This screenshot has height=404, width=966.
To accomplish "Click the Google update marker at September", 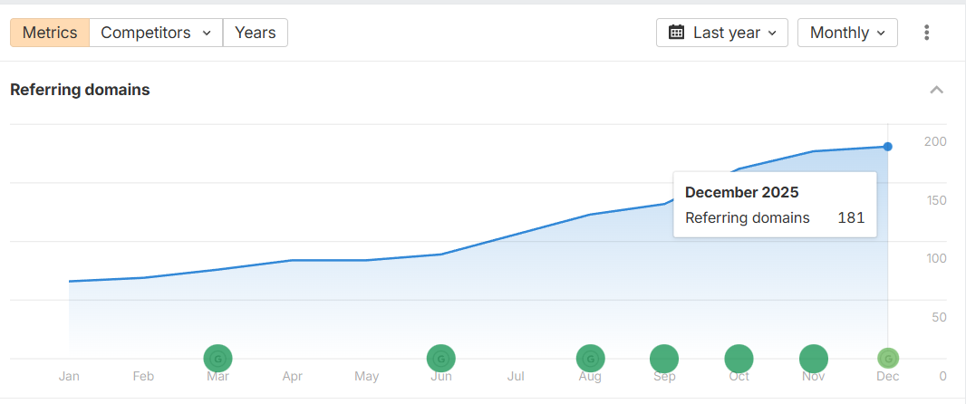I will [664, 359].
